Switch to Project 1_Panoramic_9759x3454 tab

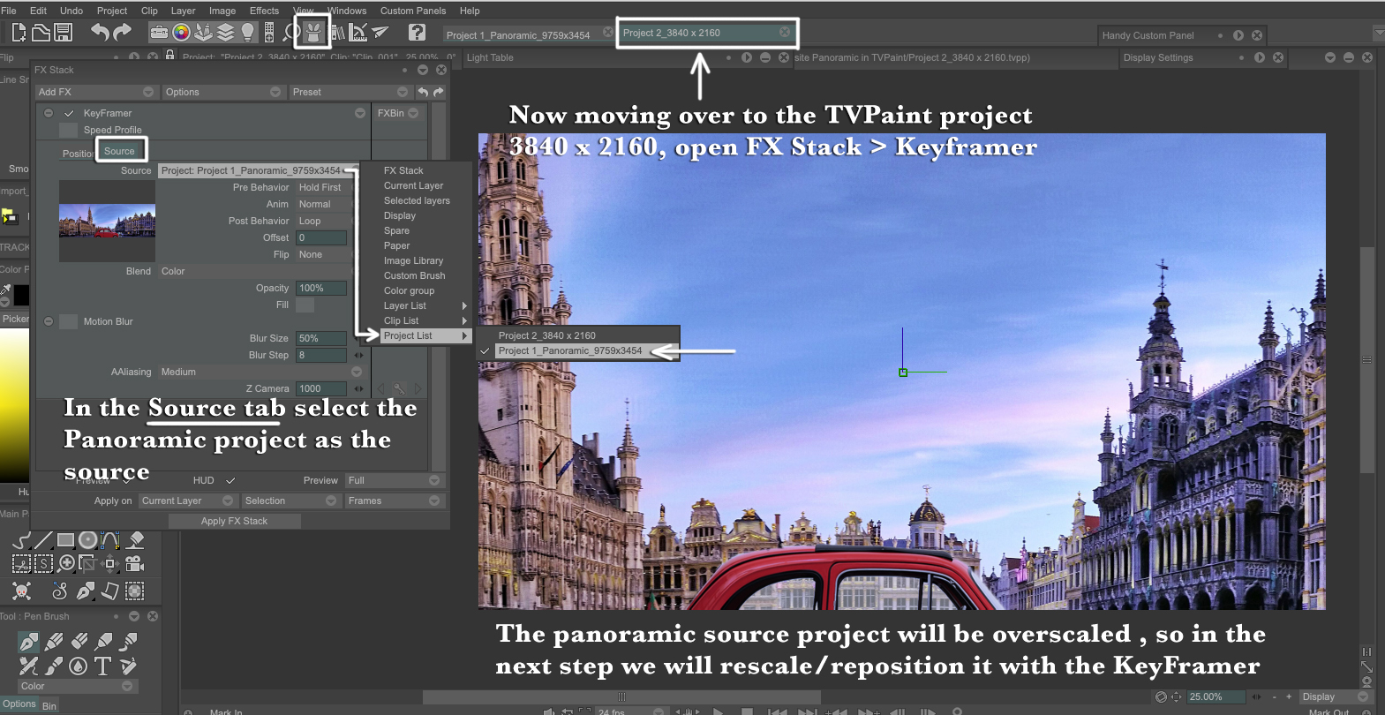pyautogui.click(x=527, y=34)
